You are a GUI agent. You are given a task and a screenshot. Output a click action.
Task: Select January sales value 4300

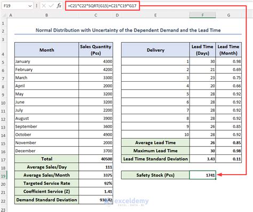(x=96, y=61)
